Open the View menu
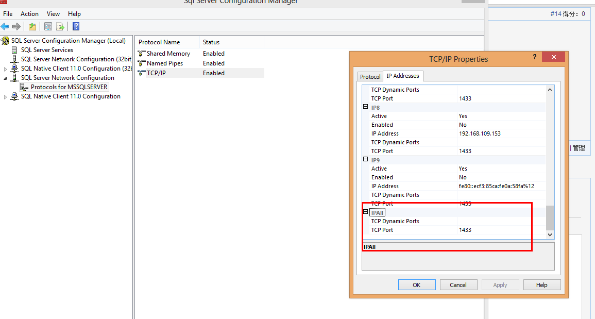 53,14
